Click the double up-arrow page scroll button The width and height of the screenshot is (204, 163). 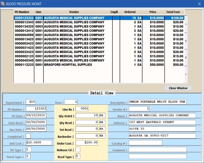pos(186,41)
